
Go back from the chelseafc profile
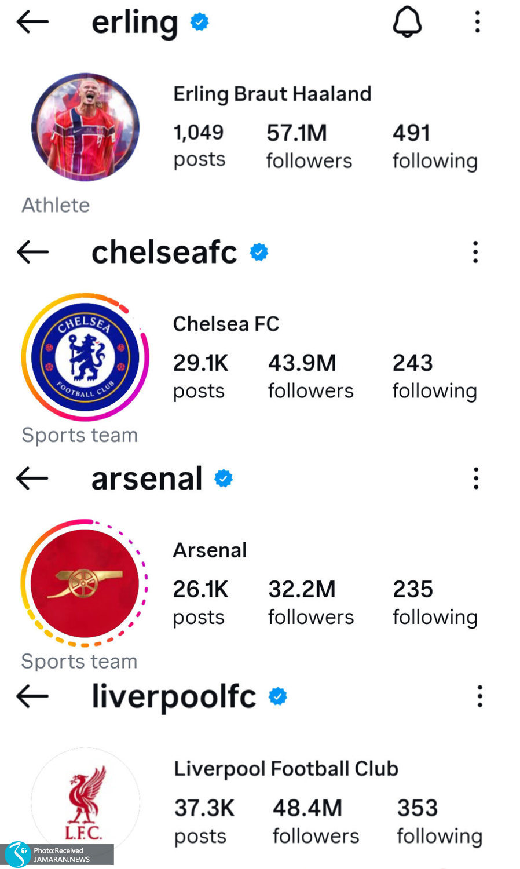32,252
